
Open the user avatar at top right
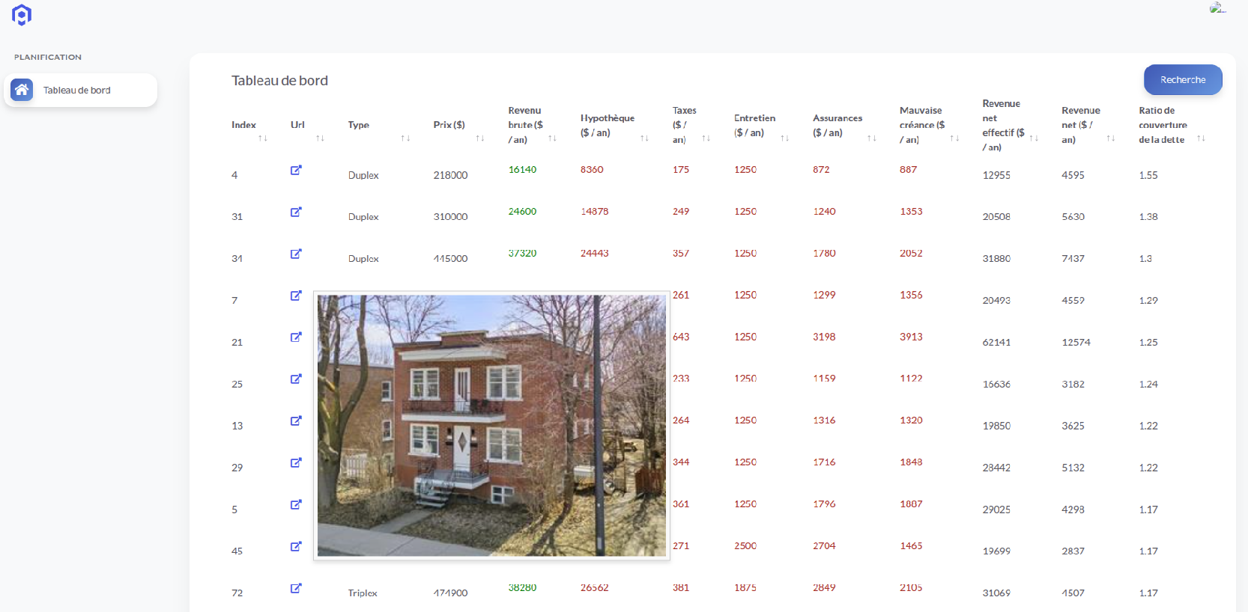pos(1218,8)
